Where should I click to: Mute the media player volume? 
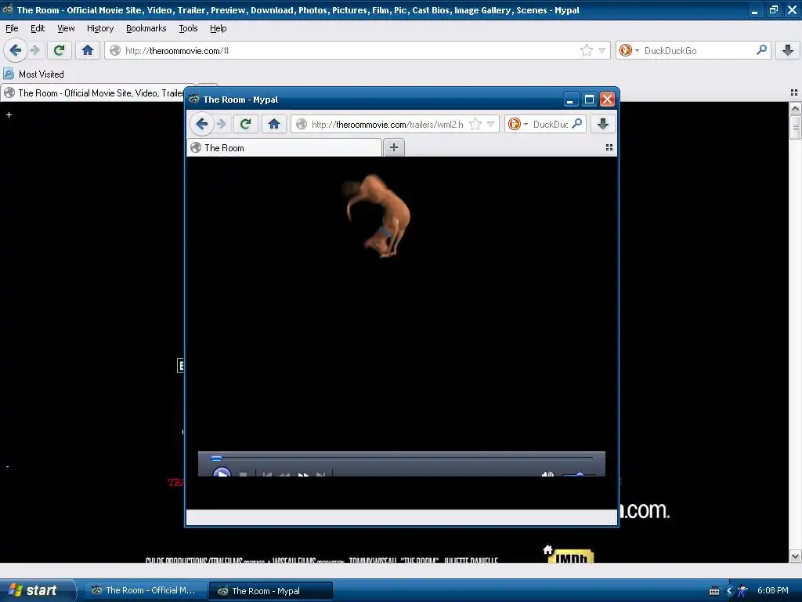click(x=547, y=474)
